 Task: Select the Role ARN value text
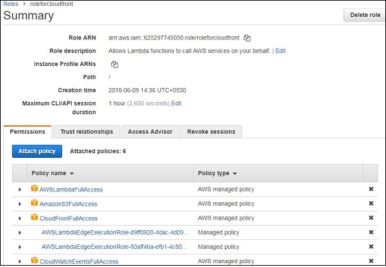[174, 38]
